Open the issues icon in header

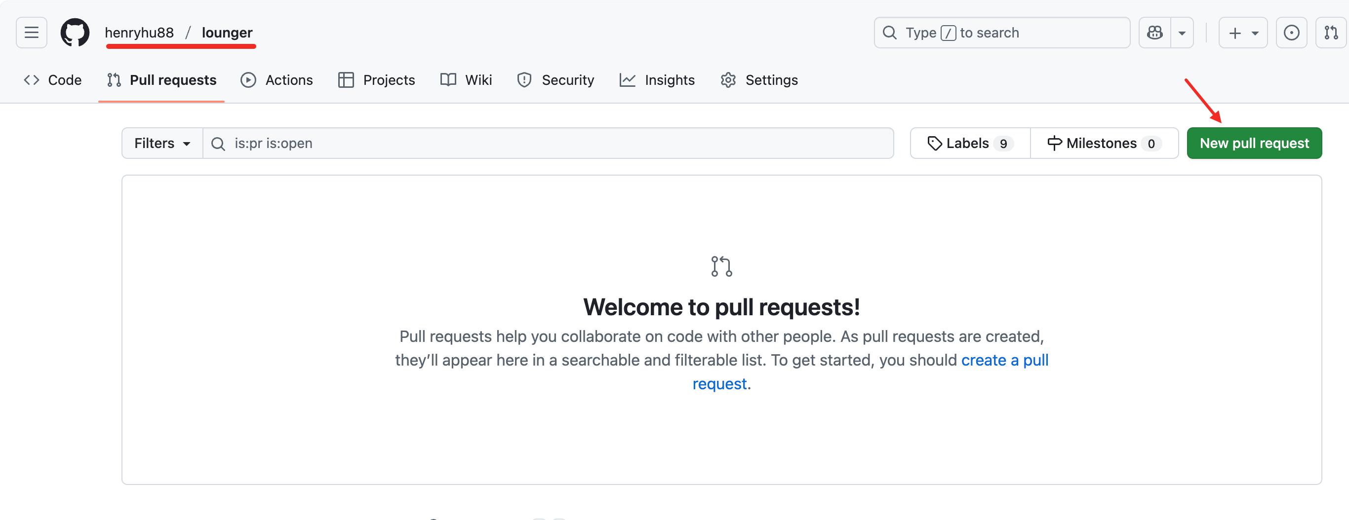pos(1291,33)
